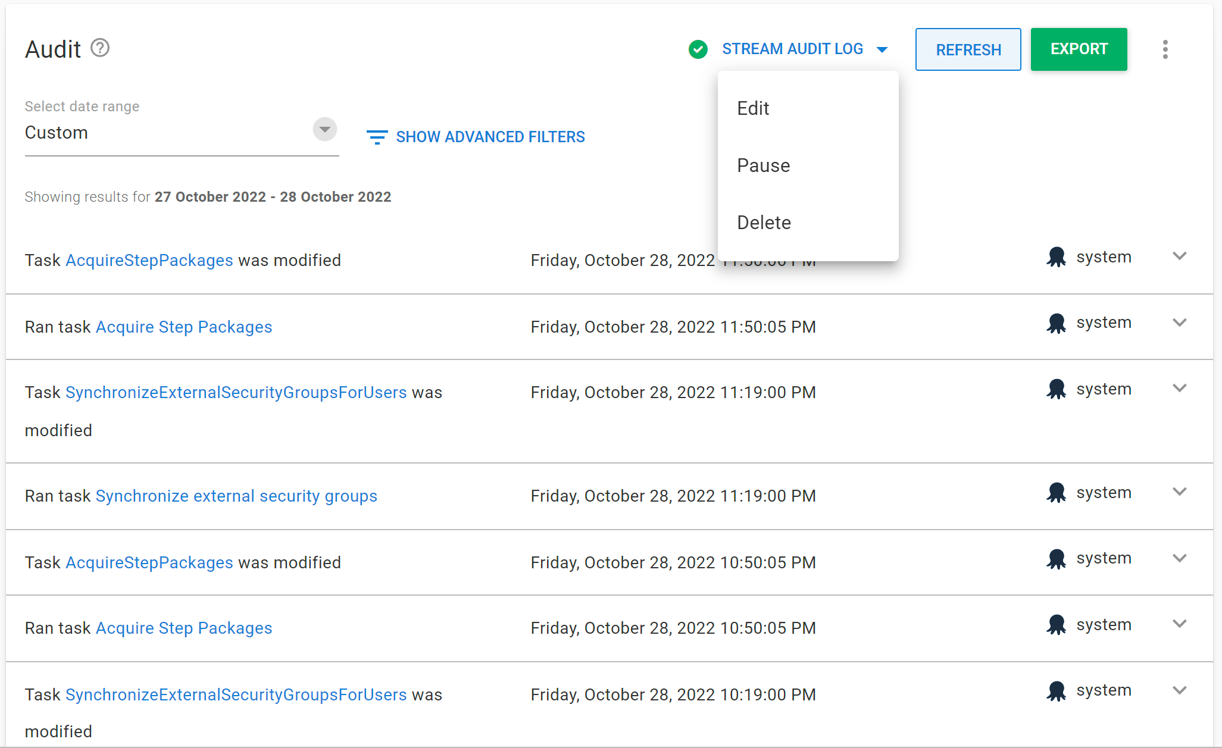Viewport: 1222px width, 748px height.
Task: Click SHOW ADVANCED FILTERS link
Action: click(x=490, y=137)
